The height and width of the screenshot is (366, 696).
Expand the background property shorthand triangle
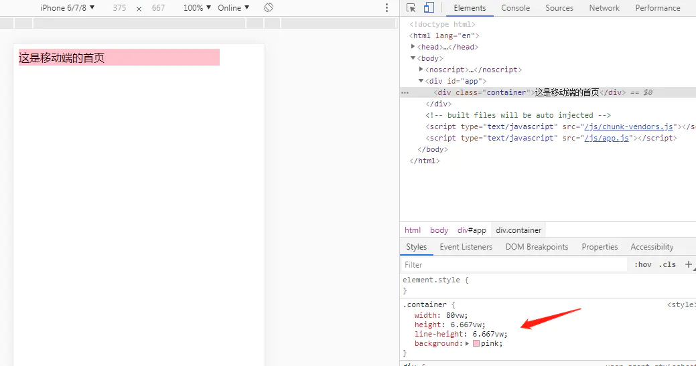467,343
